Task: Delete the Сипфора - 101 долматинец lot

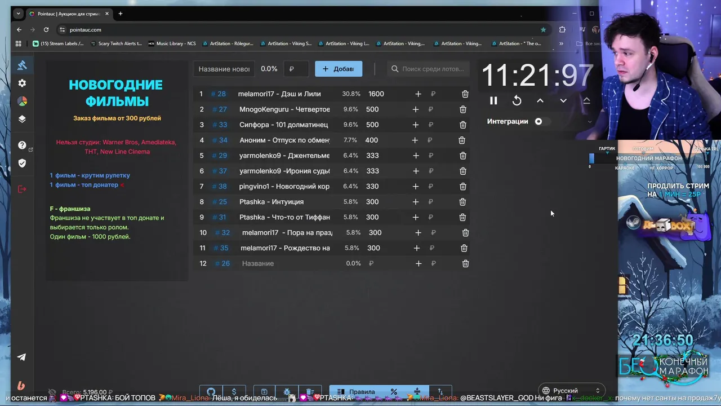Action: coord(462,125)
